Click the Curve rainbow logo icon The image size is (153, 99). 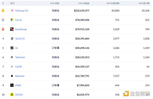(12, 20)
